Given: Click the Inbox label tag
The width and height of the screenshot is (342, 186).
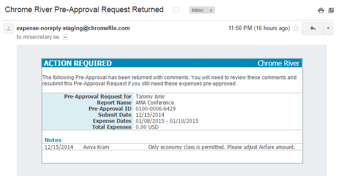Looking at the screenshot, I should pos(198,10).
